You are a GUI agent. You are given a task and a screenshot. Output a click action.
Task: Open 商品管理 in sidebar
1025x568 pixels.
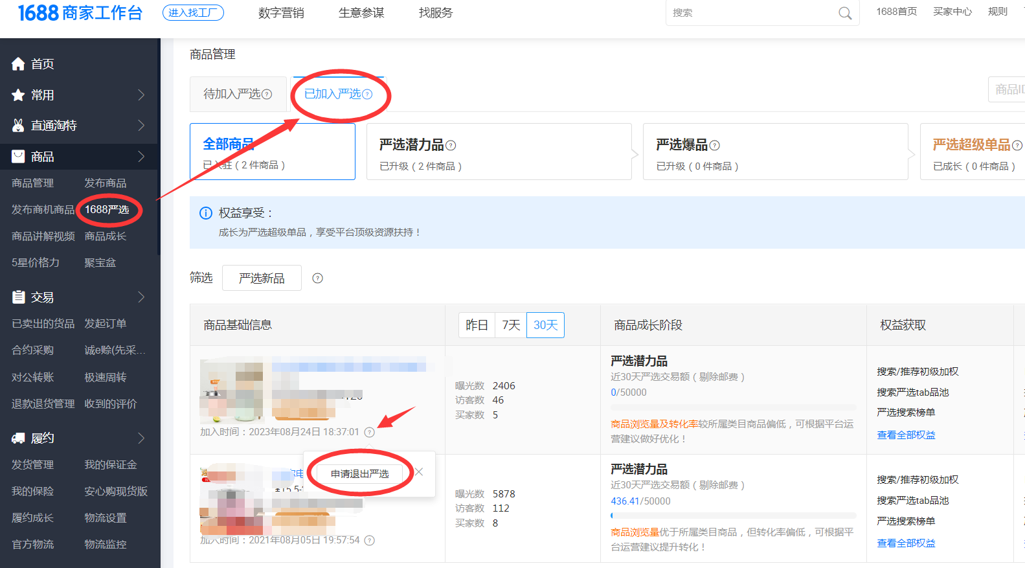32,183
